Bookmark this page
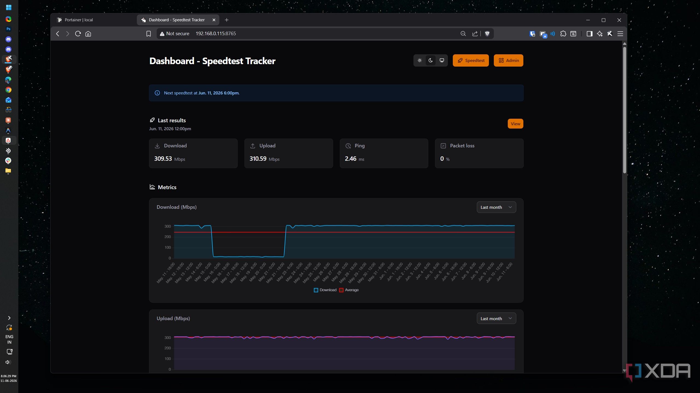 (148, 34)
